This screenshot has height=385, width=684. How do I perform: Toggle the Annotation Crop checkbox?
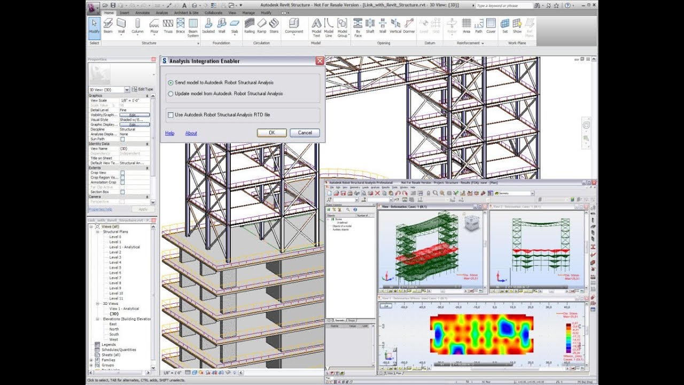[122, 182]
